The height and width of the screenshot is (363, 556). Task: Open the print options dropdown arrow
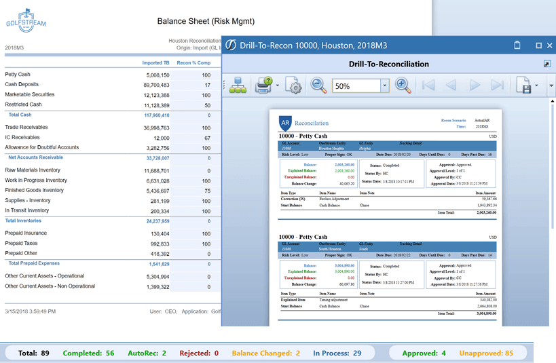tap(278, 85)
